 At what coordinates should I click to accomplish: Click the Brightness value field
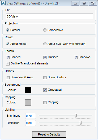tap(31, 116)
